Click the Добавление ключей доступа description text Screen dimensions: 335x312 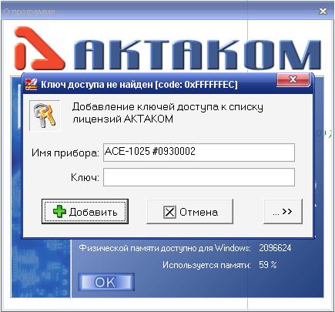[168, 112]
